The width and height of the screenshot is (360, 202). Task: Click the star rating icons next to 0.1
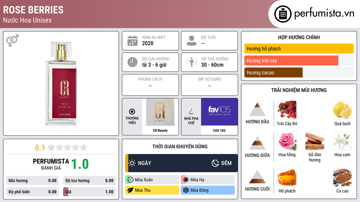pos(68,147)
